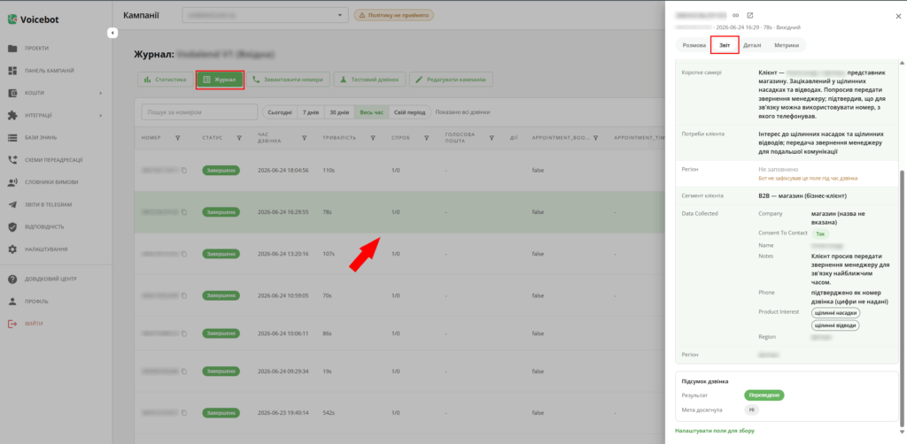
Task: Open Статус column filter
Action: pyautogui.click(x=239, y=138)
